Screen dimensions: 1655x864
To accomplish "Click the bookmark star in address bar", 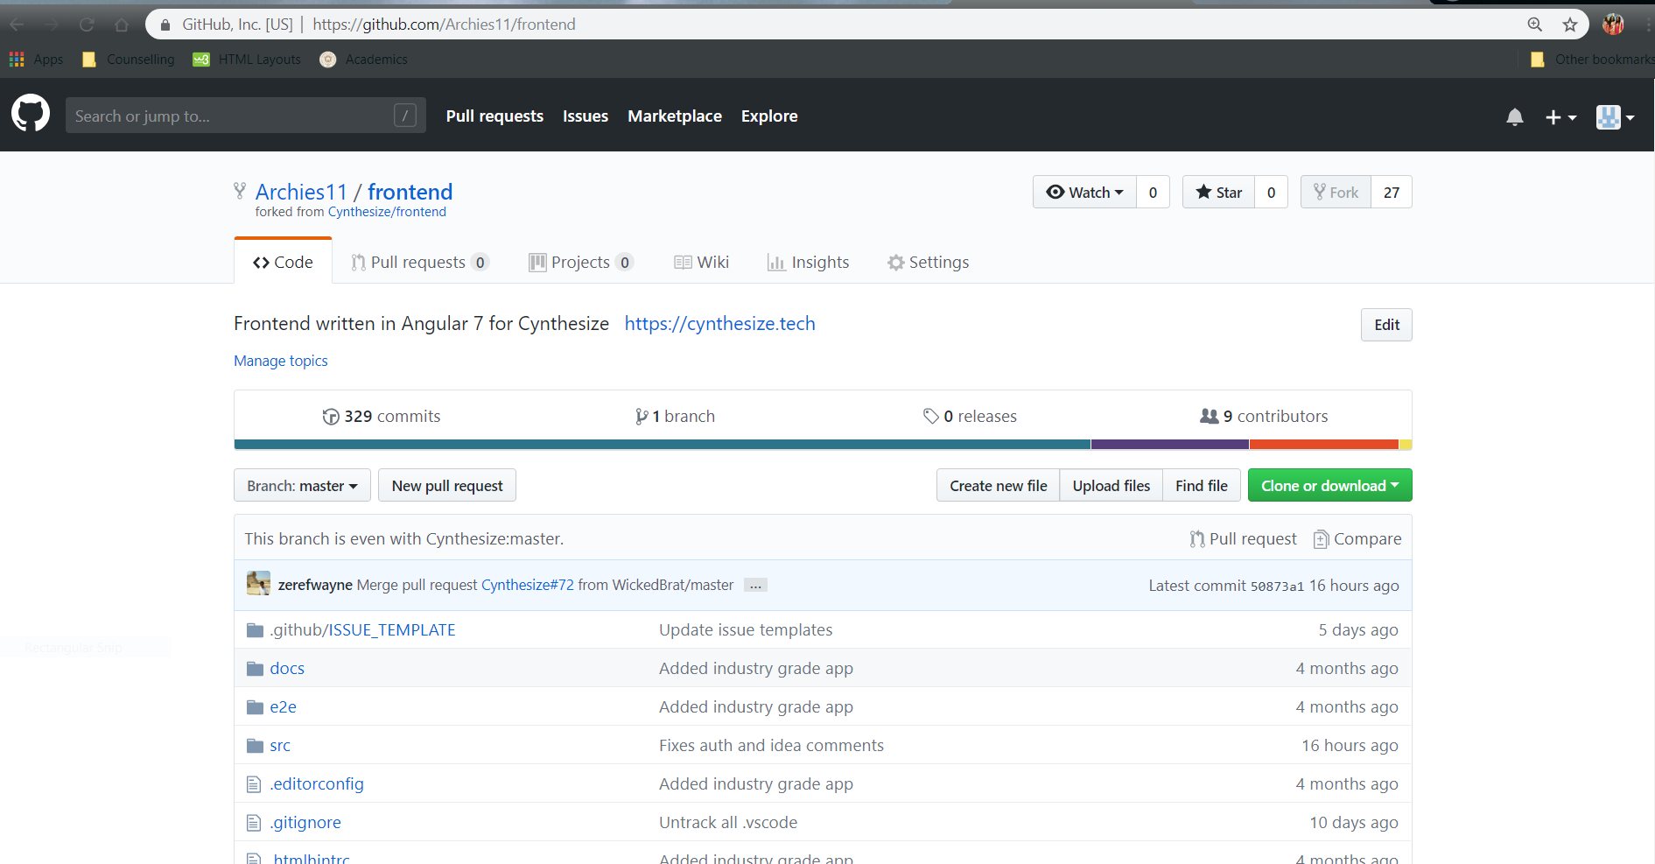I will coord(1570,25).
